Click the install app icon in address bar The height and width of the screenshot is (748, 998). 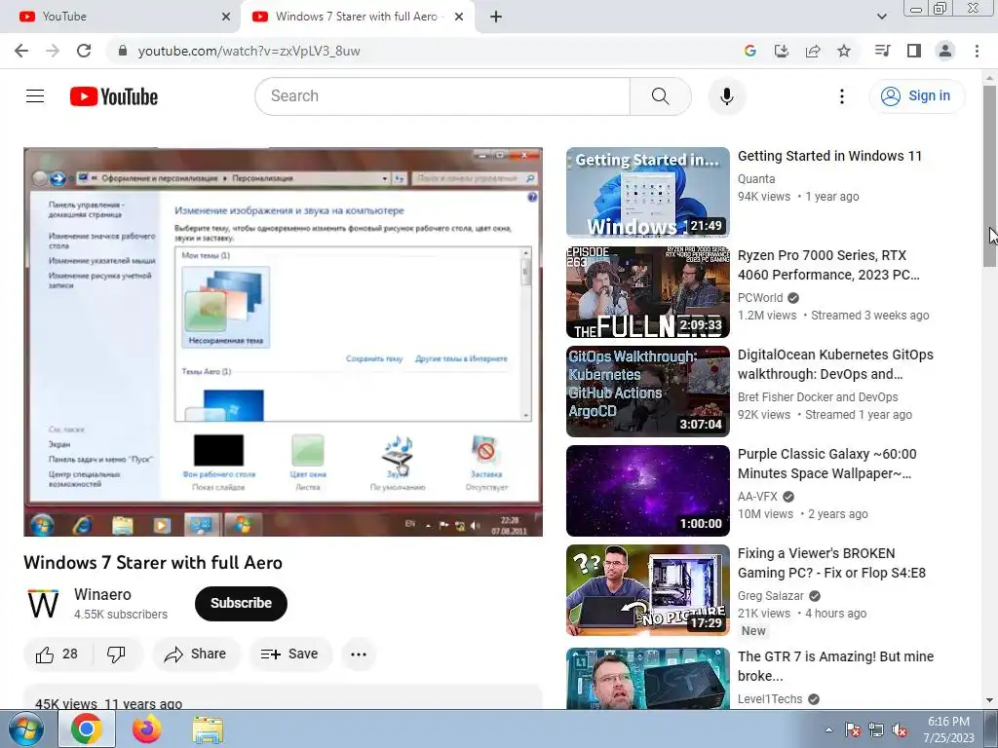(782, 51)
